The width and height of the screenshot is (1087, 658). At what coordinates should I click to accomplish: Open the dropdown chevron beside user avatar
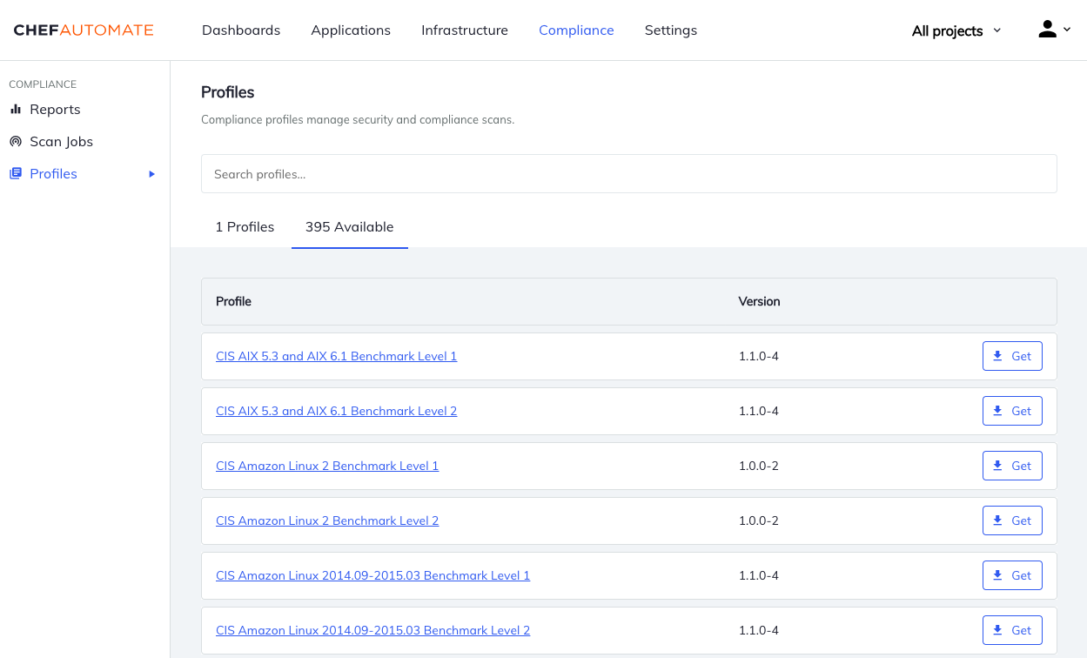tap(1067, 30)
